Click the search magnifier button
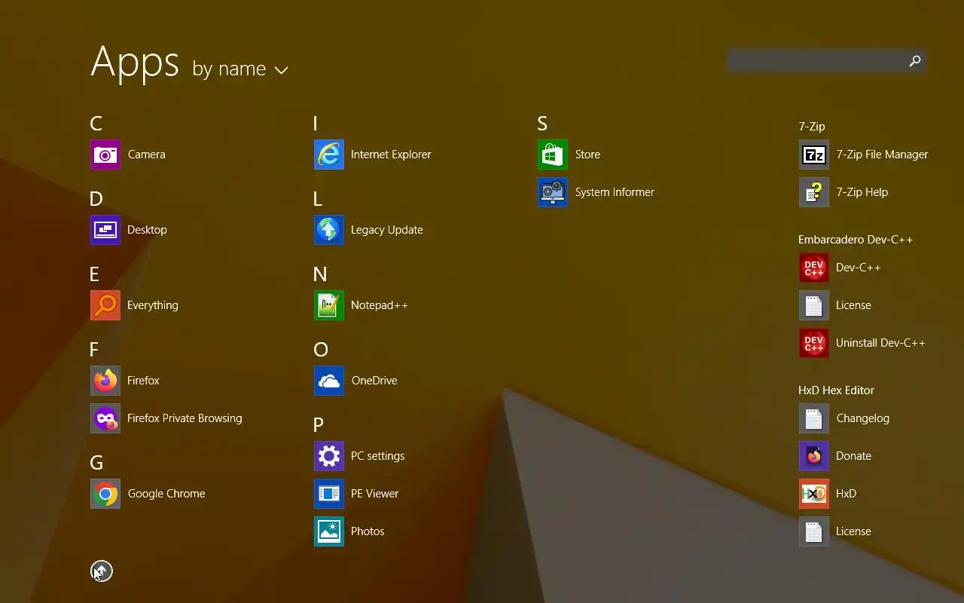Screen dimensions: 964x603 click(915, 61)
